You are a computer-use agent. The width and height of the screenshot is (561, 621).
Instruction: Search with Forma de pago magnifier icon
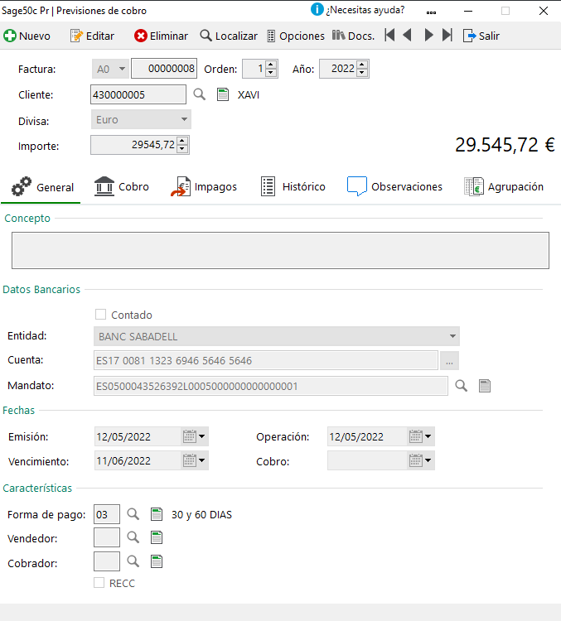(133, 514)
